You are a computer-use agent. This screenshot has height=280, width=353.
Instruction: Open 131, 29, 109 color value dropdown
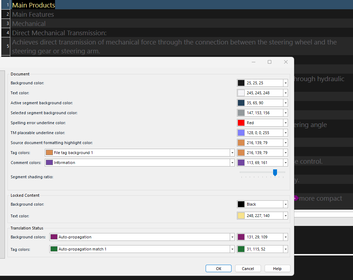click(286, 237)
